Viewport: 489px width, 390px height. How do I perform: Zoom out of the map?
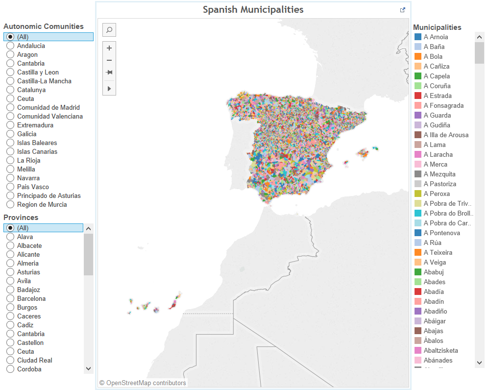109,60
